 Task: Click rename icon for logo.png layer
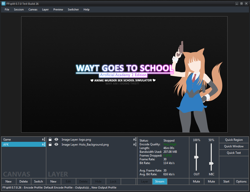135,140
